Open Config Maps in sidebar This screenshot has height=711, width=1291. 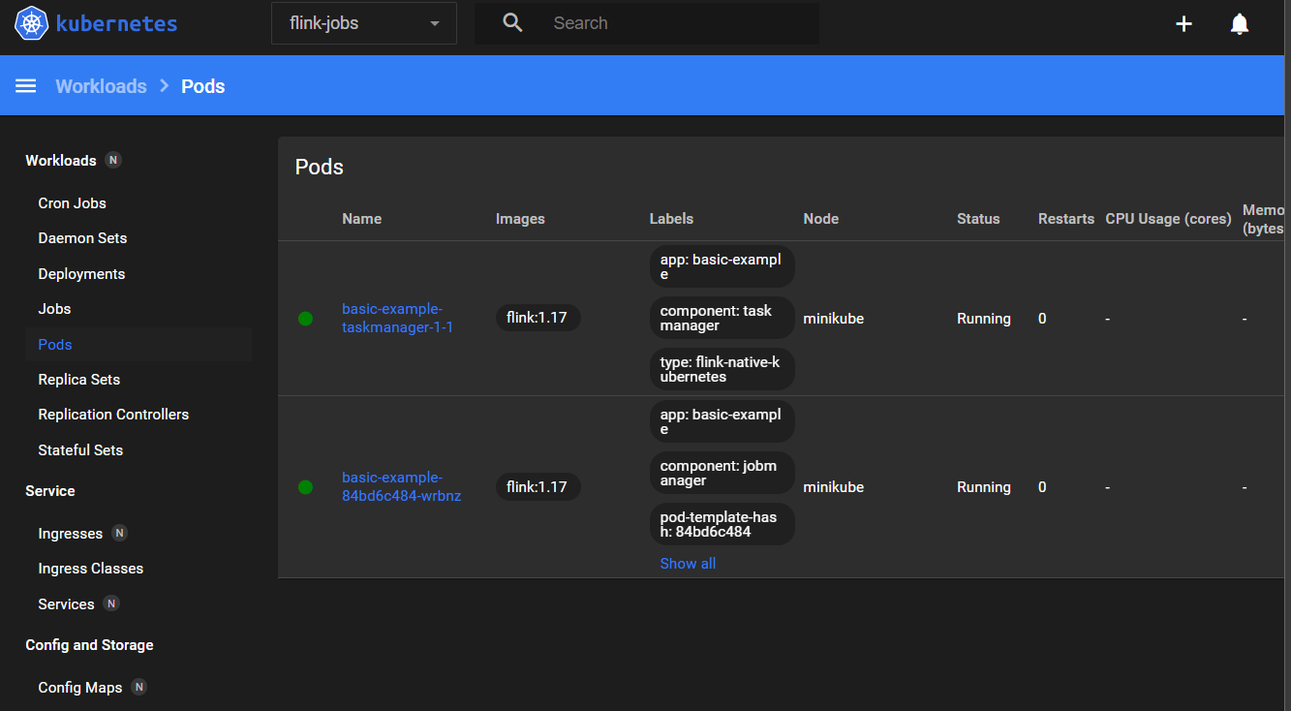(x=80, y=688)
